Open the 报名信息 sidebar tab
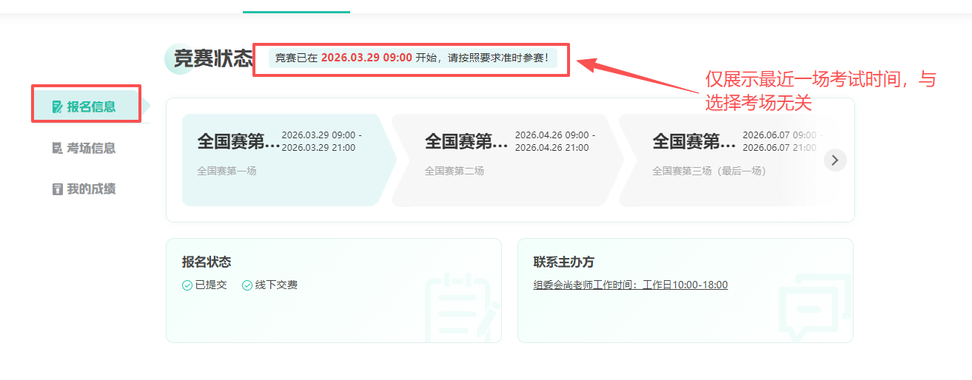This screenshot has height=380, width=972. [x=91, y=106]
